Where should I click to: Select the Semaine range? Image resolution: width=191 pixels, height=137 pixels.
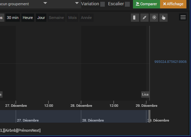click(x=56, y=18)
